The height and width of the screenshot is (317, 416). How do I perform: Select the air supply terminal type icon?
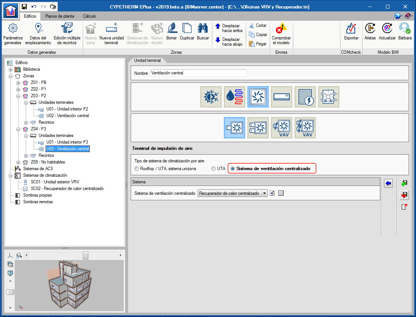[x=258, y=97]
